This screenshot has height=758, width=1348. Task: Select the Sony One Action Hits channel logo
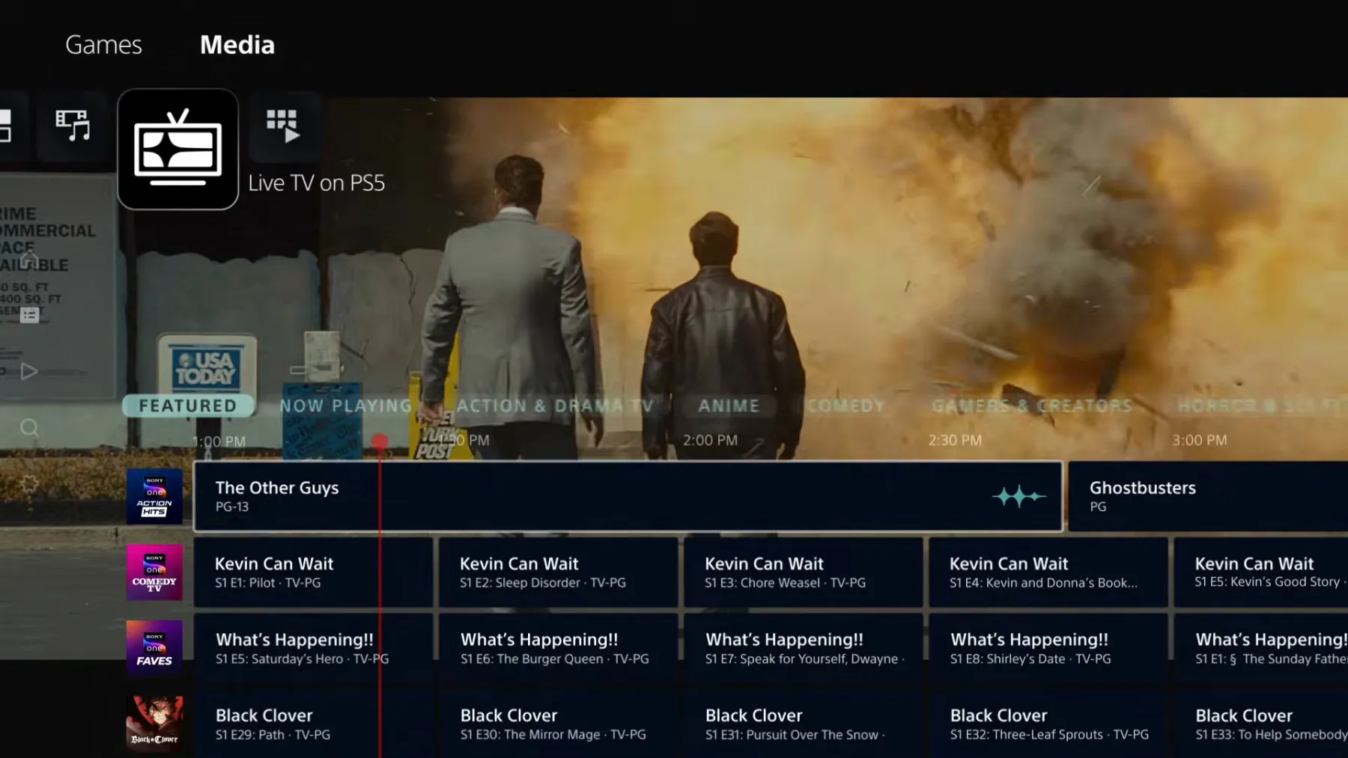point(154,496)
